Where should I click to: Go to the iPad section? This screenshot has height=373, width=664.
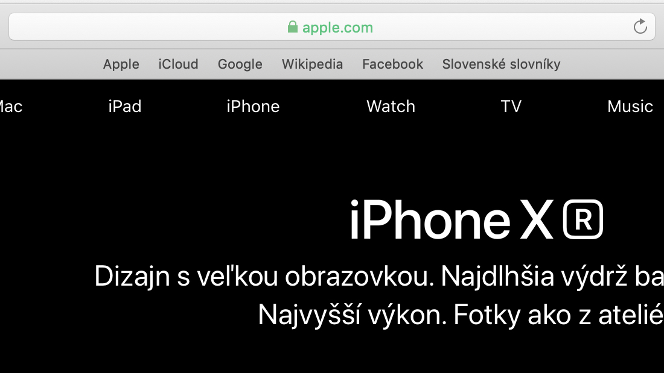[125, 107]
